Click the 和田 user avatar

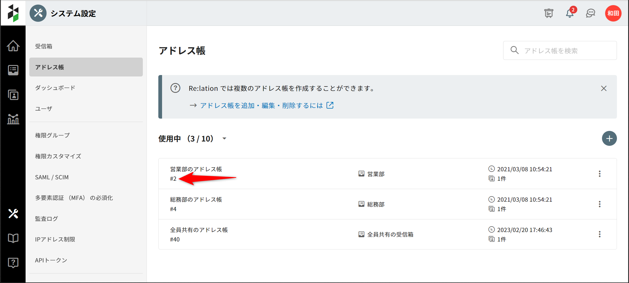point(613,13)
